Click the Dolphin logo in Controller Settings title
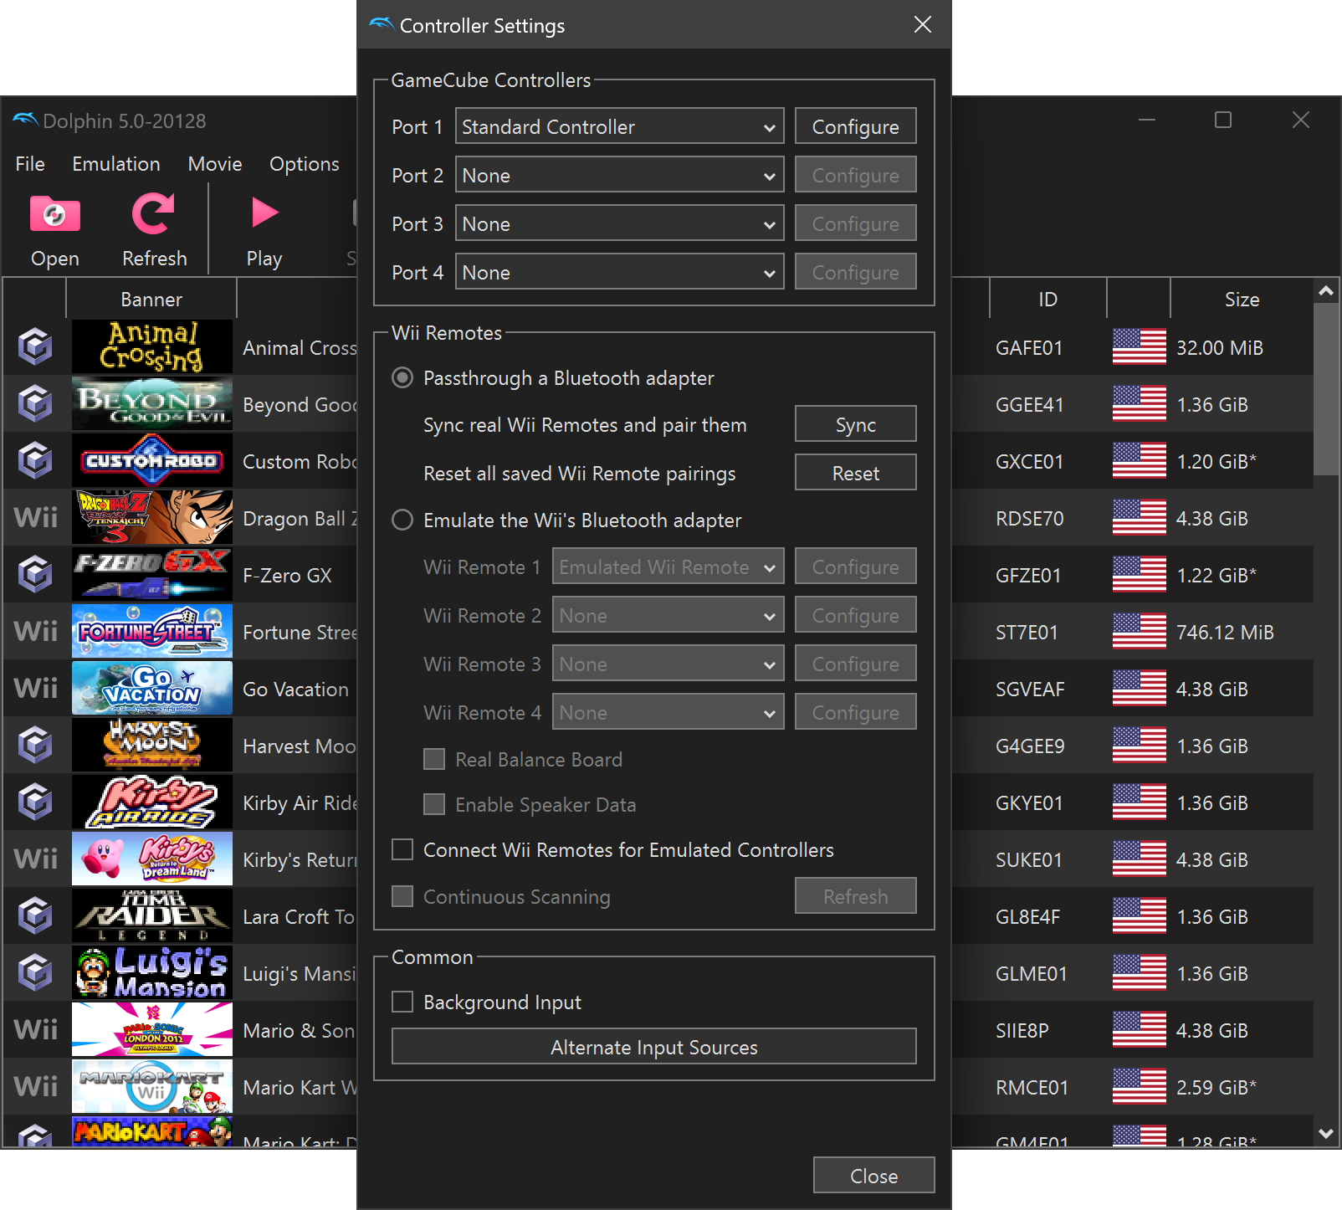The width and height of the screenshot is (1342, 1210). tap(382, 24)
